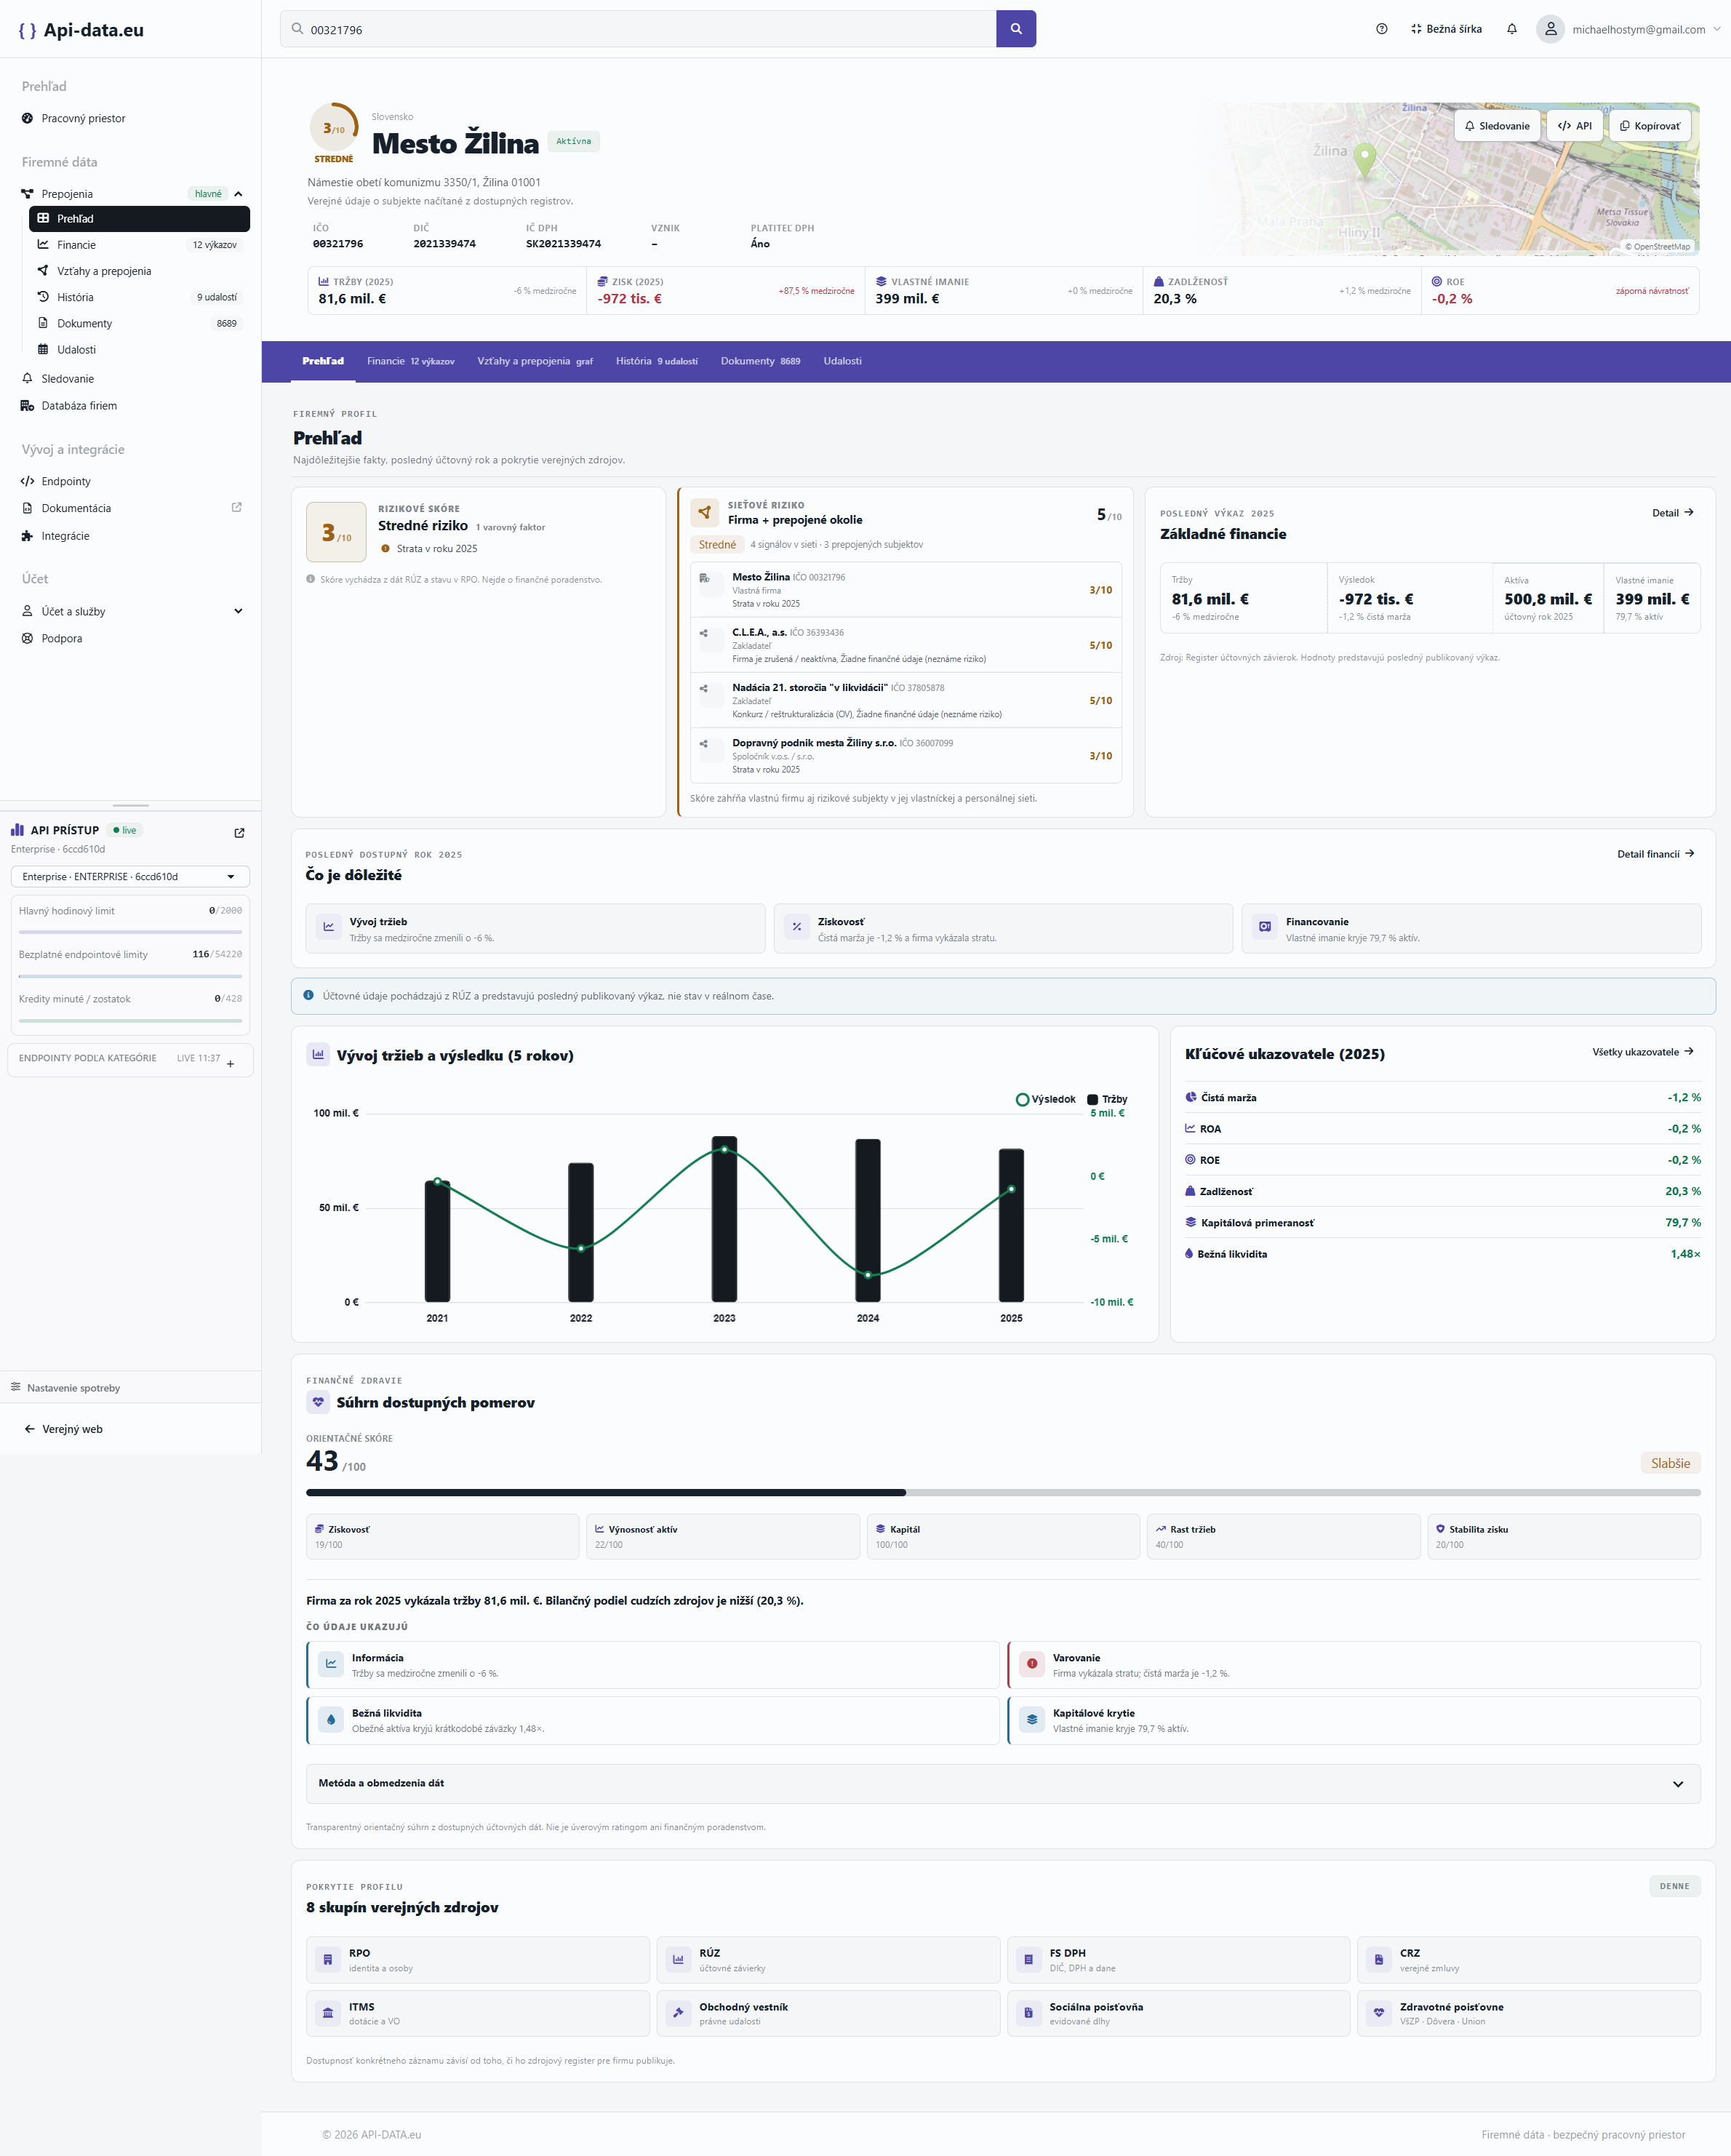Open the Udalosti tab
Viewport: 1731px width, 2156px height.
click(x=842, y=361)
